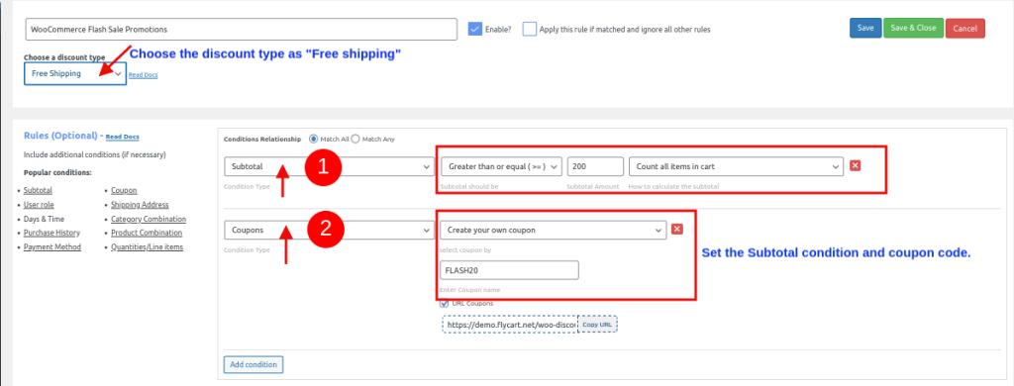Open the Free Shipping discount type dropdown

(75, 73)
